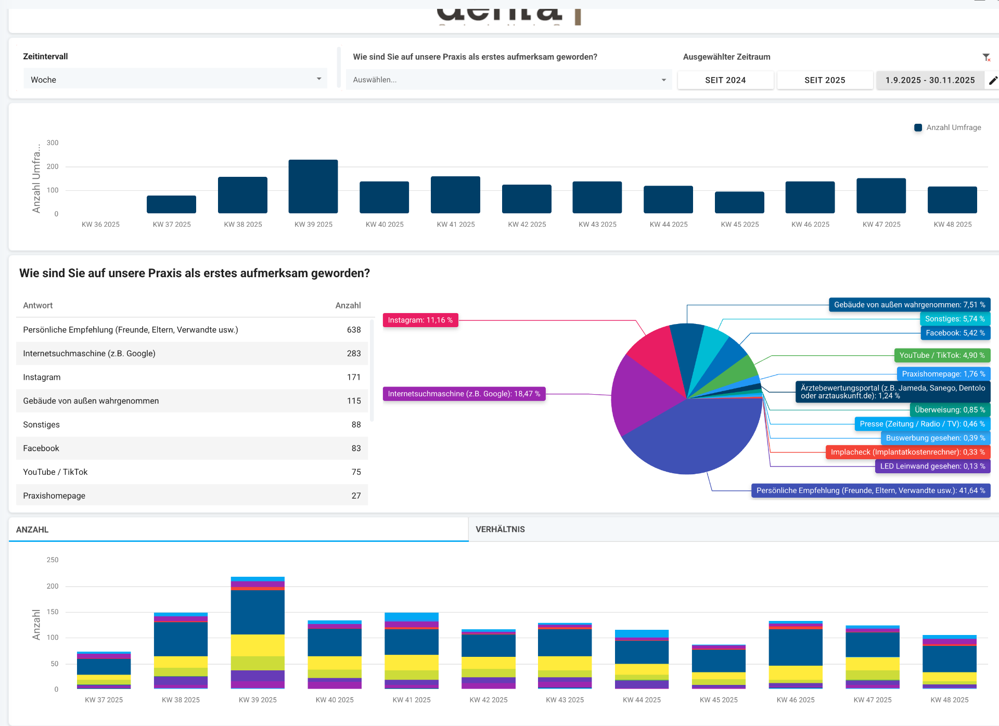
Task: Click the Internetsuchmaschine 18,47 % pie label
Action: coord(464,394)
